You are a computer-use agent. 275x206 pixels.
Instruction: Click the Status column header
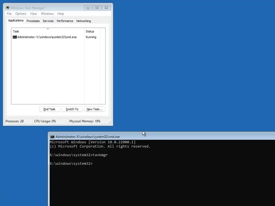[x=92, y=31]
